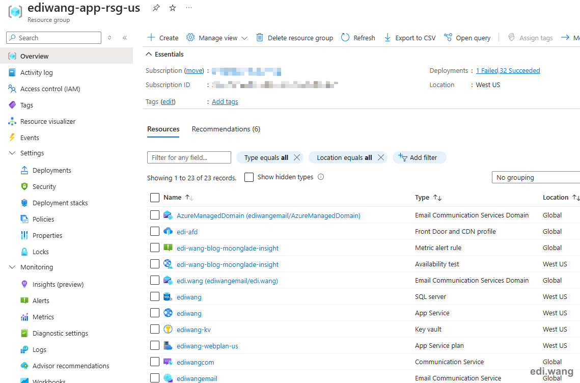The width and height of the screenshot is (580, 383).
Task: Open Alerts in the Monitoring section
Action: point(41,300)
